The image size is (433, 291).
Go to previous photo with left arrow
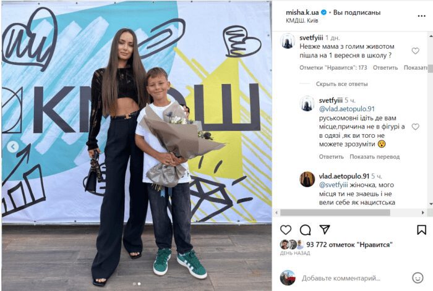(x=13, y=147)
